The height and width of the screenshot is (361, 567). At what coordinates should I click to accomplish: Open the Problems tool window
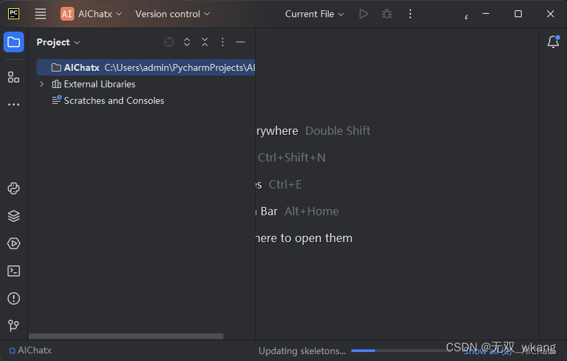pos(14,298)
